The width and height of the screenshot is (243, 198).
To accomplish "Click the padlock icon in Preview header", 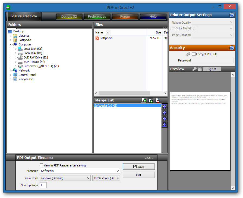I will point(200,69).
